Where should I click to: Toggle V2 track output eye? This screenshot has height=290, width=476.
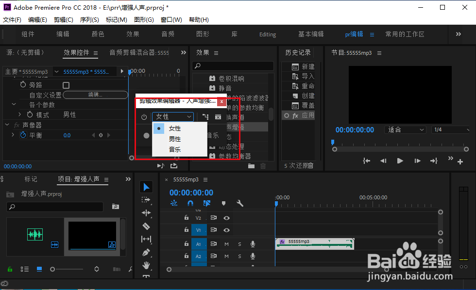click(x=226, y=218)
